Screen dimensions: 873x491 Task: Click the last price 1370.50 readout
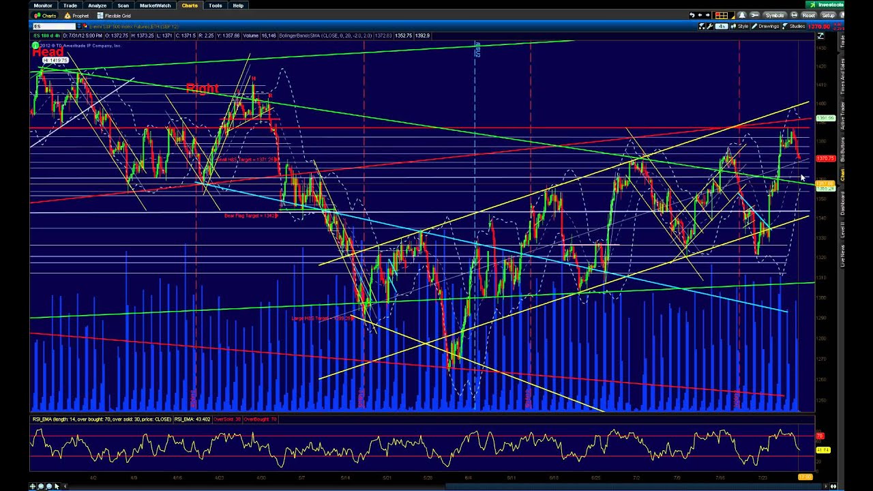(x=819, y=27)
